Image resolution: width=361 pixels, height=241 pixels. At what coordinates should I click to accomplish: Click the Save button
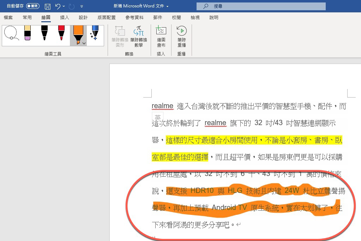click(47, 6)
